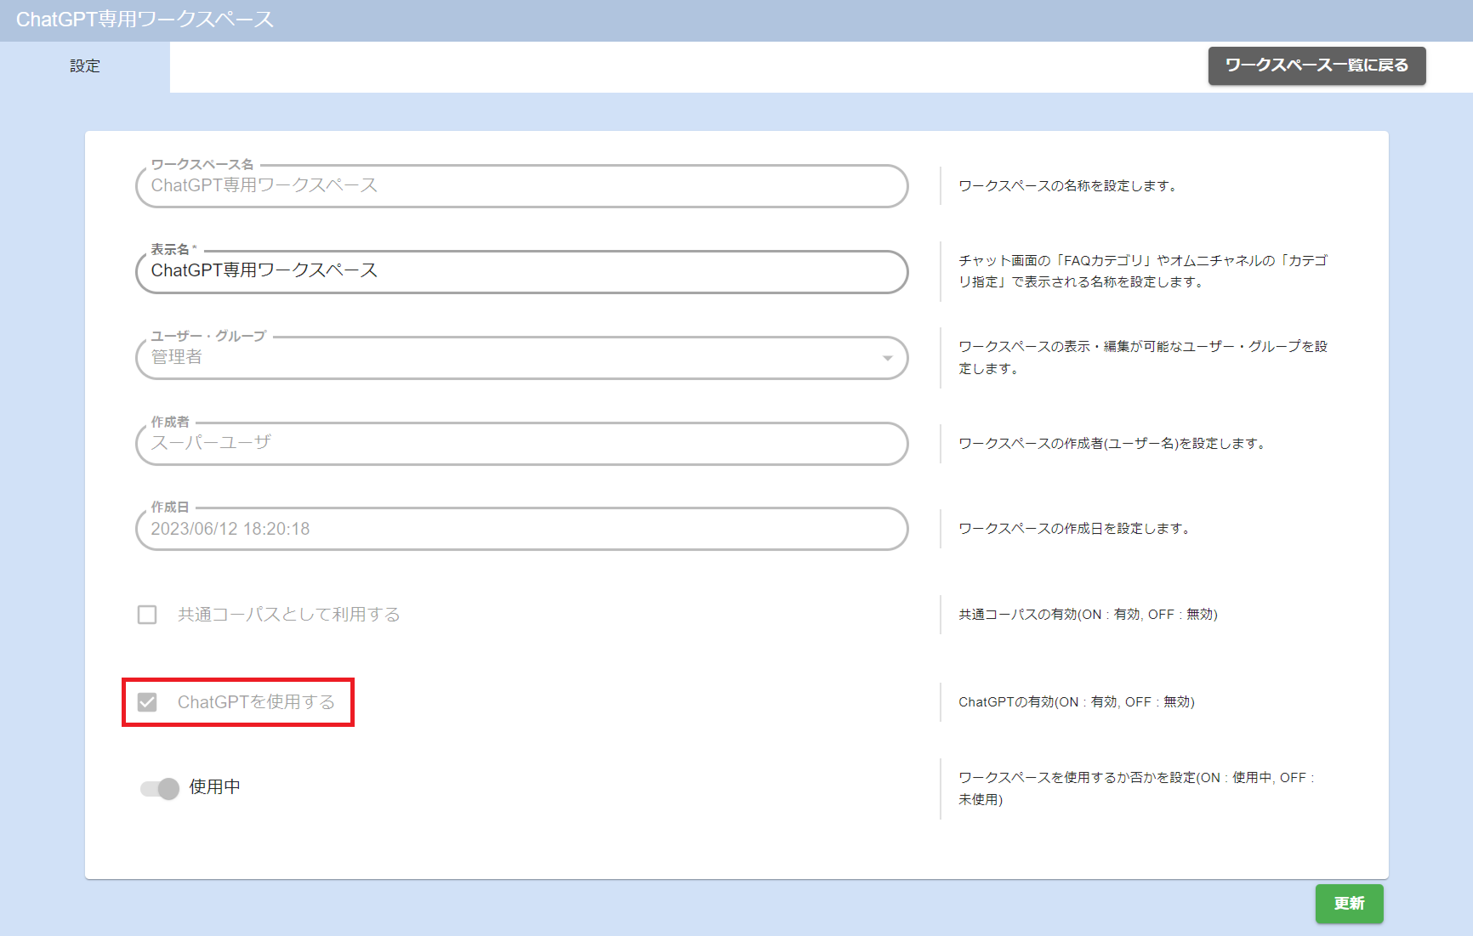Click the ワークスペースの名称を設定します description

click(x=1068, y=186)
